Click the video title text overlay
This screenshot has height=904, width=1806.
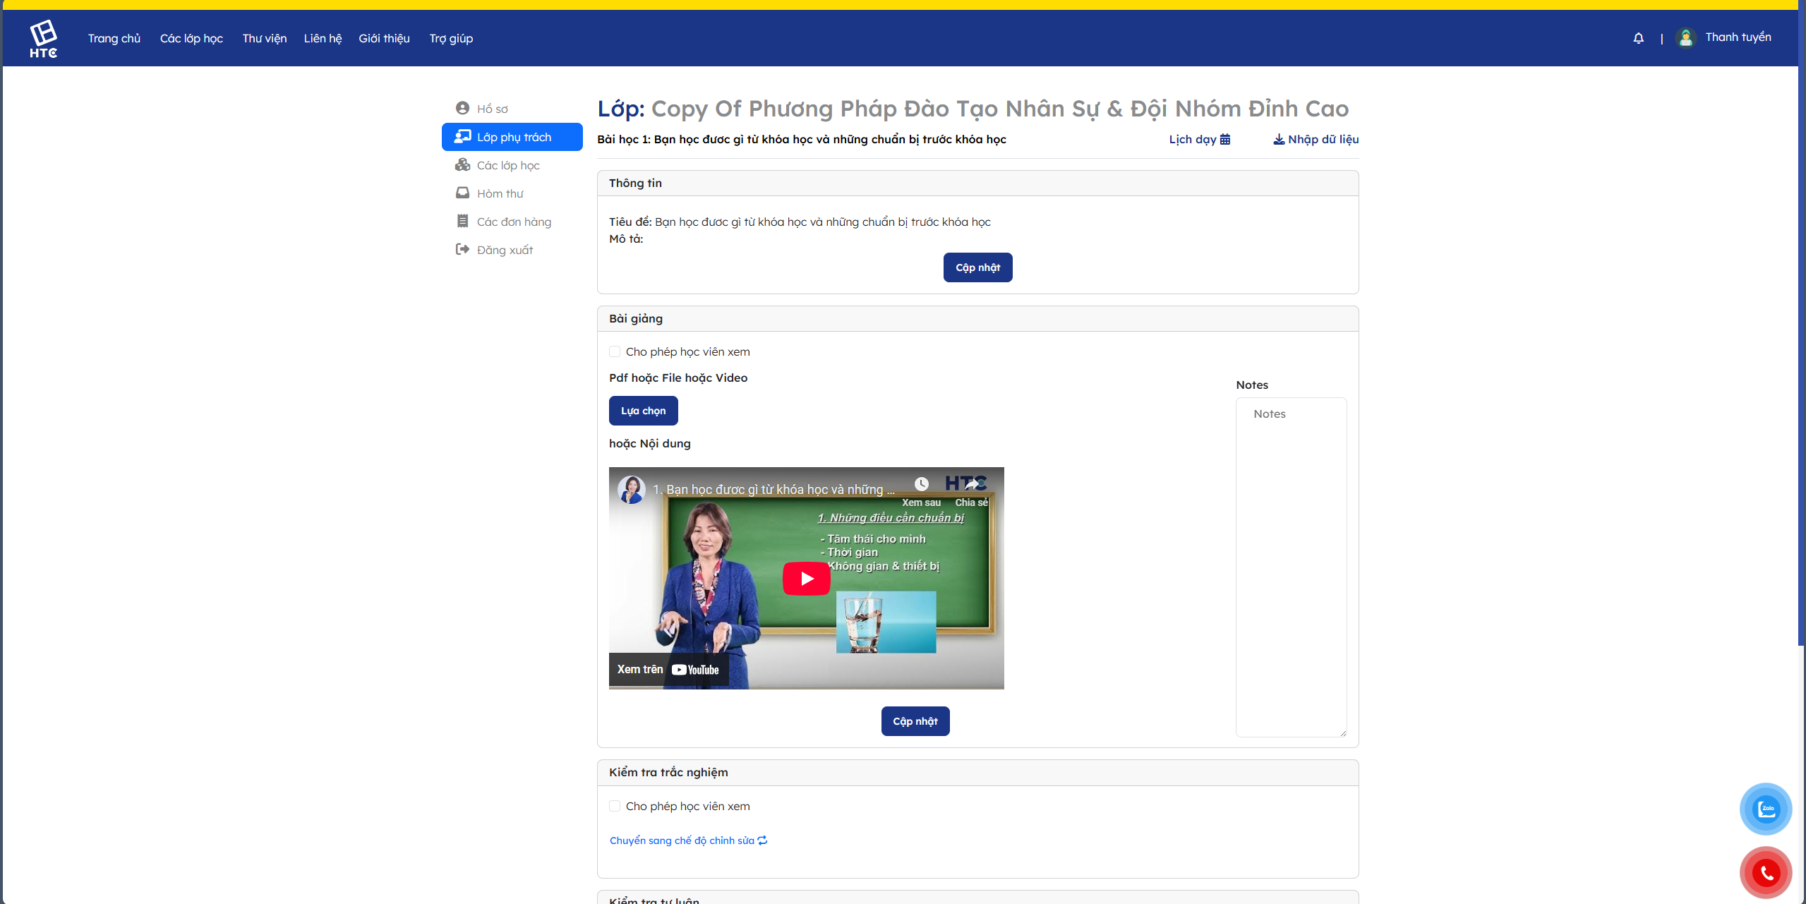[x=773, y=489]
